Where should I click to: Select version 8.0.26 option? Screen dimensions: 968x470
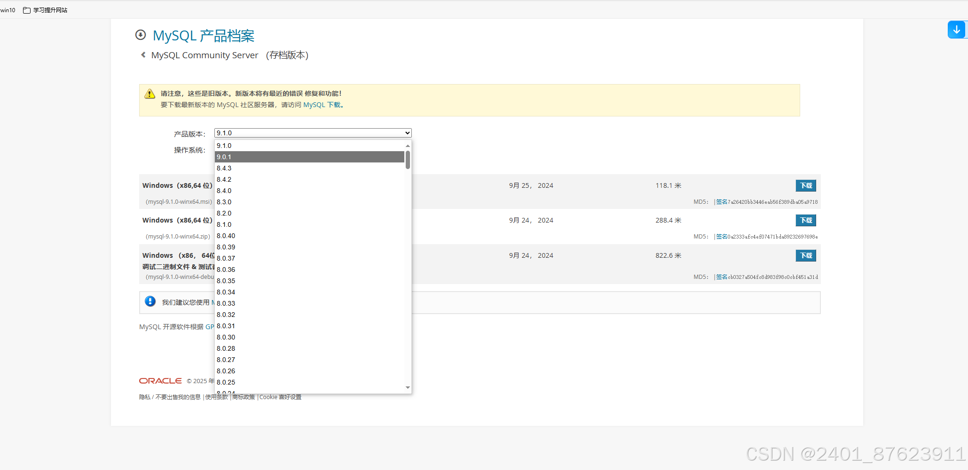310,371
